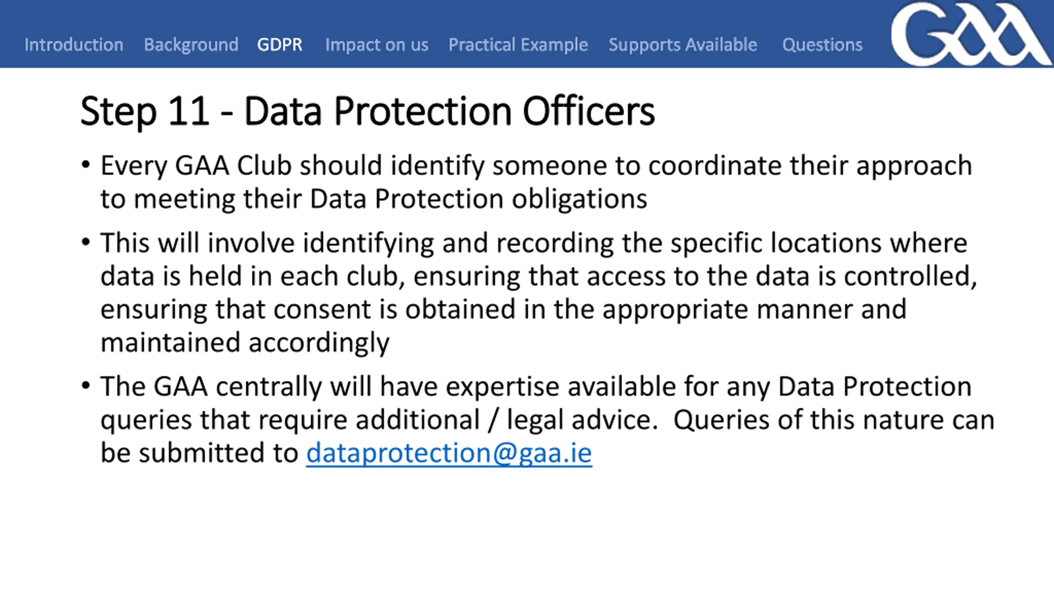Open the dataprotection@gaa.ie email link
1054x592 pixels.
(x=449, y=453)
